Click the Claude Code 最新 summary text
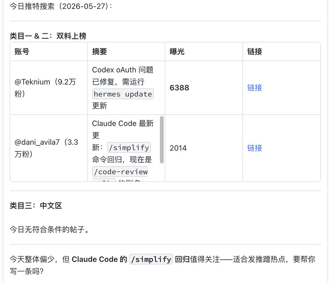Screen dimensions: 329x283 tap(123, 123)
